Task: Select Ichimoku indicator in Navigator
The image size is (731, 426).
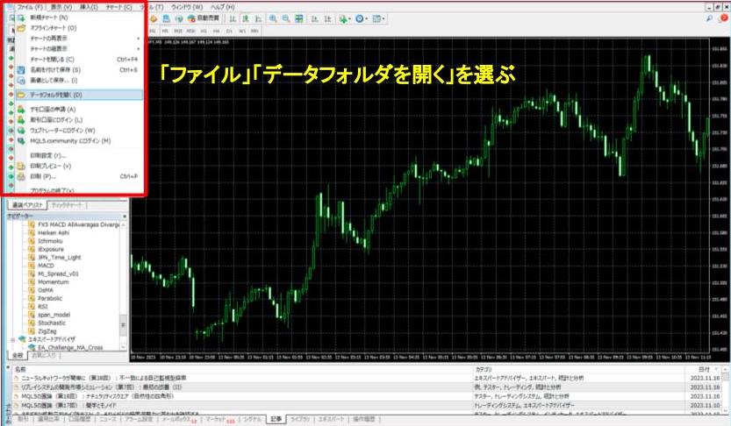Action: [x=50, y=241]
